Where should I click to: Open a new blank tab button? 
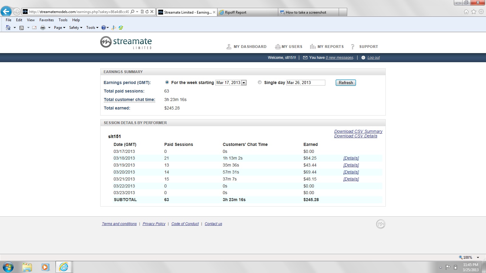343,12
